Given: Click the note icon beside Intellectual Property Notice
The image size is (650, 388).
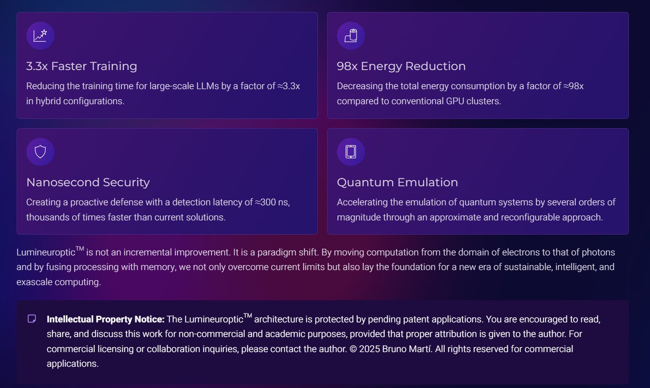Looking at the screenshot, I should coord(32,319).
